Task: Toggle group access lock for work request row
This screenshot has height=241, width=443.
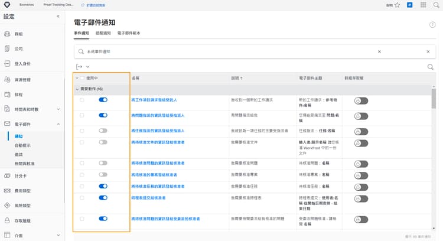Action: 361,101
